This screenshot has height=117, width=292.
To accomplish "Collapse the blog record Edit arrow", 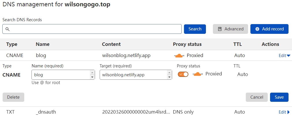I will pos(288,56).
